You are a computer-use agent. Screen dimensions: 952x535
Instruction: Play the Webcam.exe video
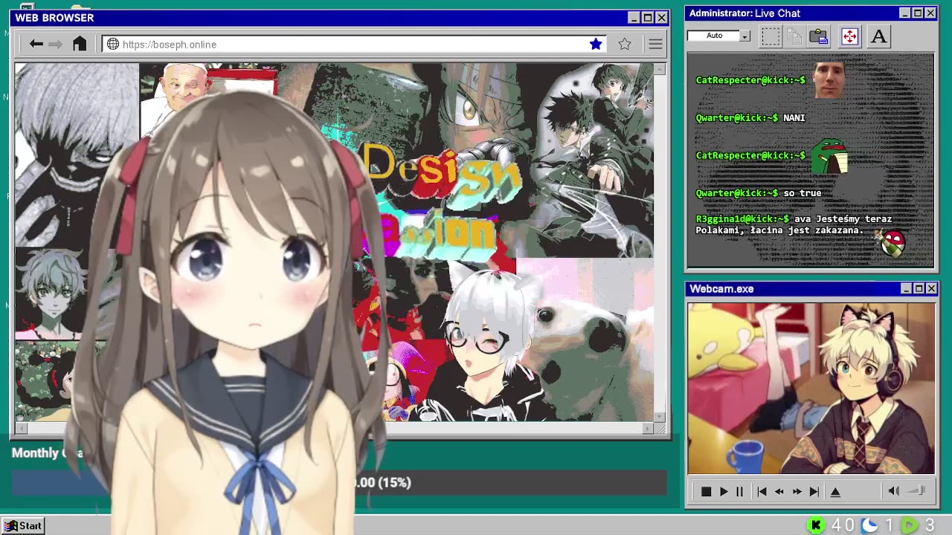pos(723,492)
